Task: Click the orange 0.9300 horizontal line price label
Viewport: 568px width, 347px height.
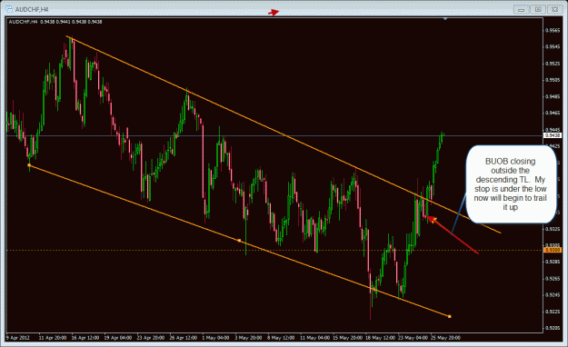Action: pos(553,250)
